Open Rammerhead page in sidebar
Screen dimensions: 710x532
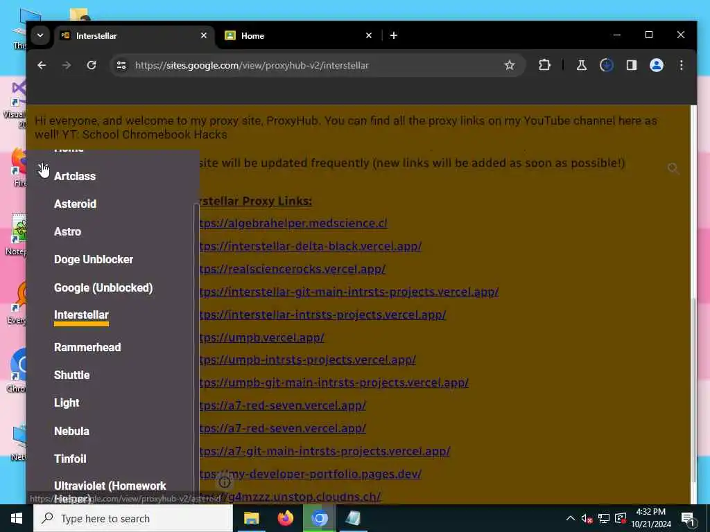click(x=87, y=347)
